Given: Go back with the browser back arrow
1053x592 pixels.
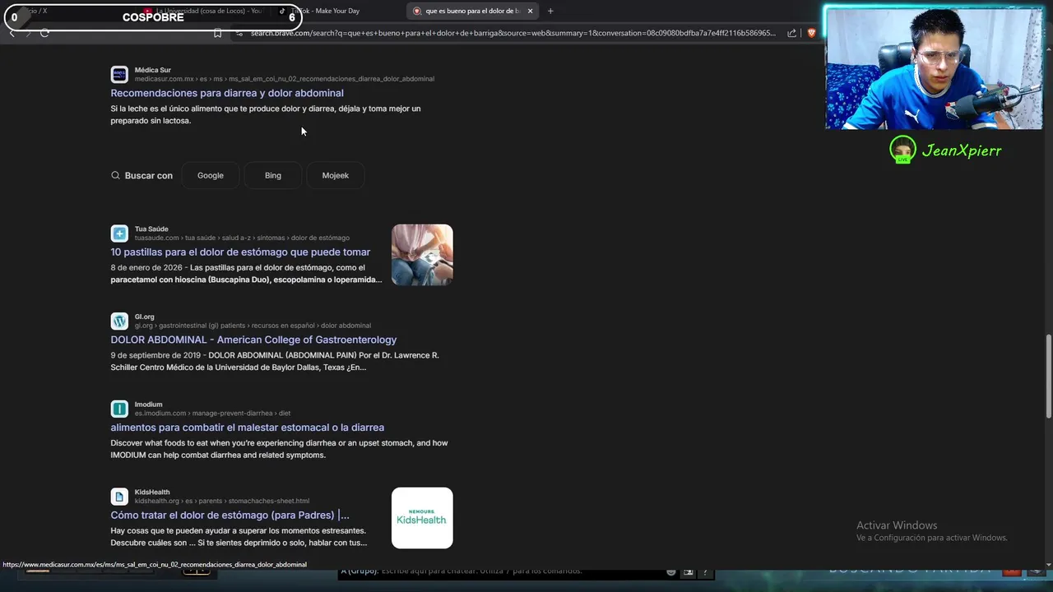Looking at the screenshot, I should coord(12,33).
